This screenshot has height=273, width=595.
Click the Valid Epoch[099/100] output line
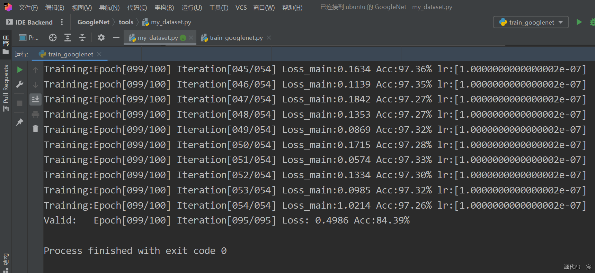click(x=227, y=220)
